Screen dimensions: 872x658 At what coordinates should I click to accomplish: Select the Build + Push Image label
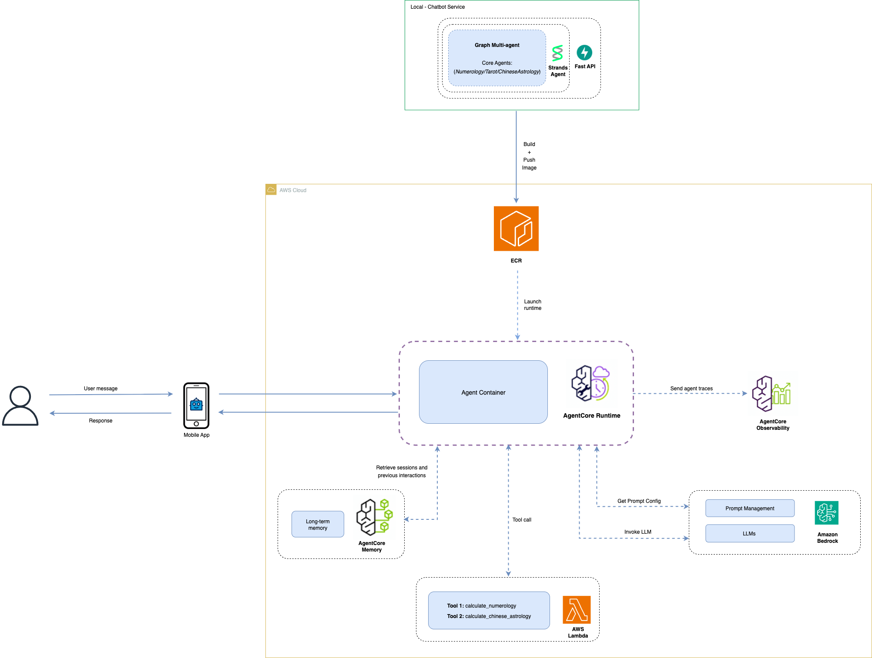coord(529,156)
